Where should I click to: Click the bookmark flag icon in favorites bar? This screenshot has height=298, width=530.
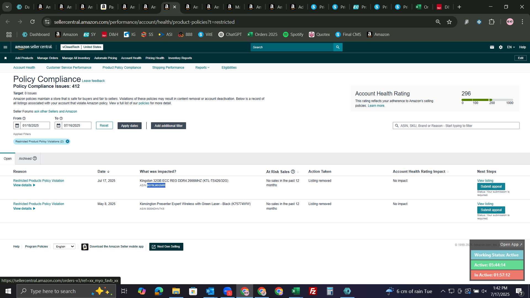click(x=6, y=58)
